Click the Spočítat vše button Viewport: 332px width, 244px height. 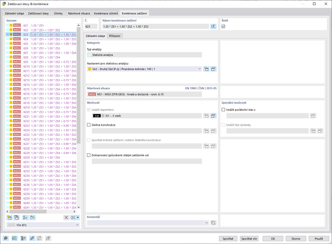(249, 239)
